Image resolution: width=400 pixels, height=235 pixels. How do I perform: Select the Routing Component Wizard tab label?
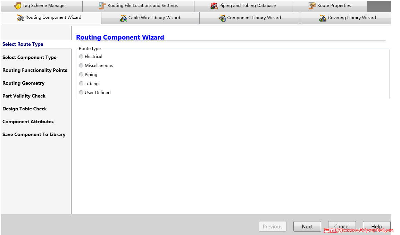coord(53,17)
